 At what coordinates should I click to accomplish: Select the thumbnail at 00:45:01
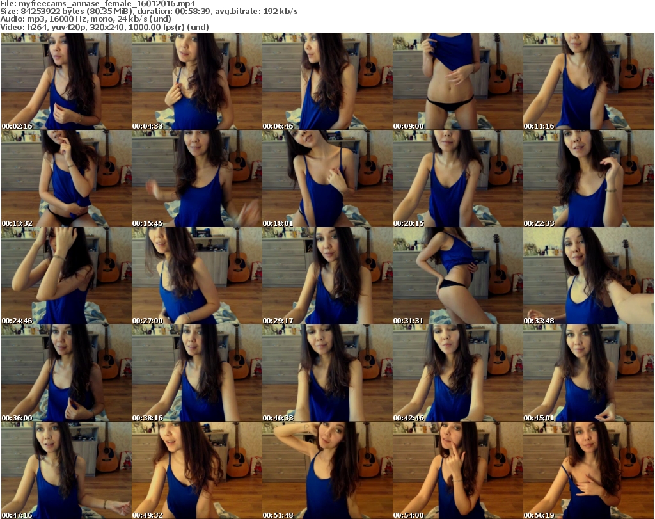[588, 372]
